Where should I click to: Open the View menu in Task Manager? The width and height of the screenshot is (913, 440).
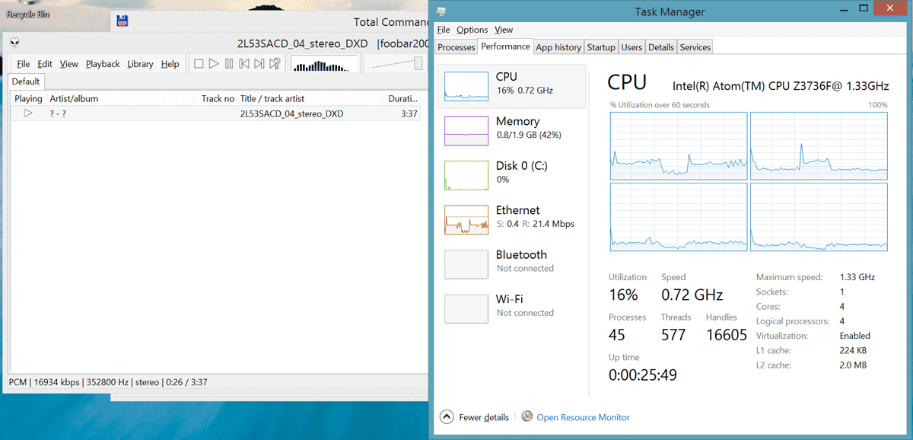pos(504,30)
